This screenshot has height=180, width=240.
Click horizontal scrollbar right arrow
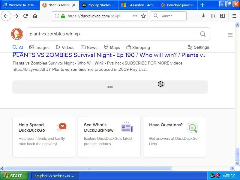[x=232, y=169]
